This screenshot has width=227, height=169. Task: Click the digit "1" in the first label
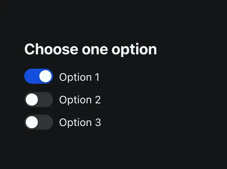(x=97, y=77)
